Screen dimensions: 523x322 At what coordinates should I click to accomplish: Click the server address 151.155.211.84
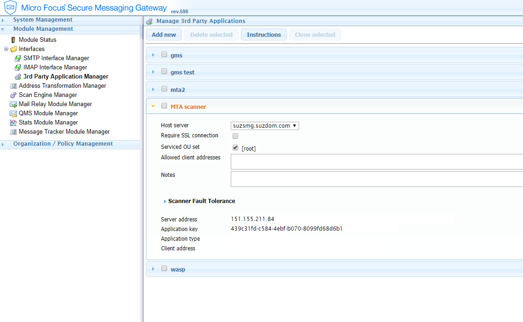(252, 219)
